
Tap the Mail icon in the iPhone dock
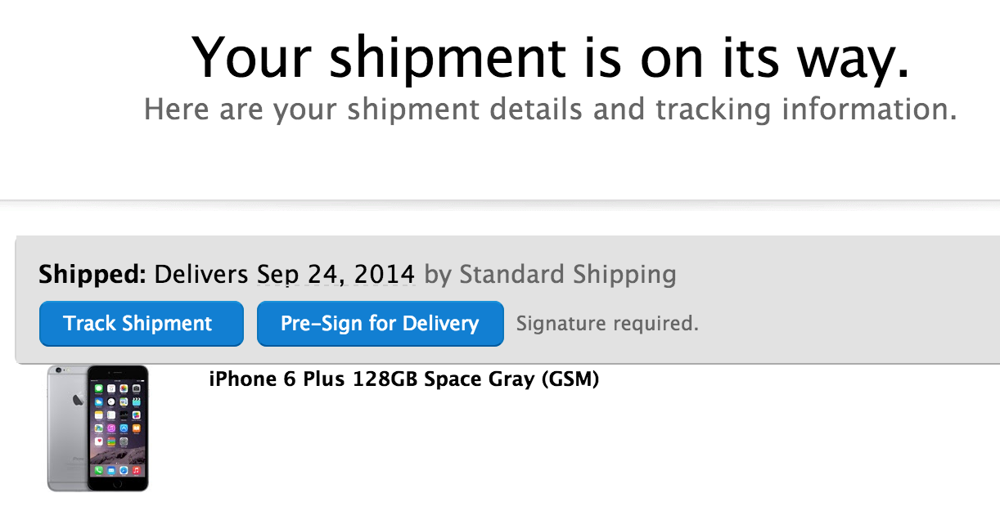tap(110, 471)
